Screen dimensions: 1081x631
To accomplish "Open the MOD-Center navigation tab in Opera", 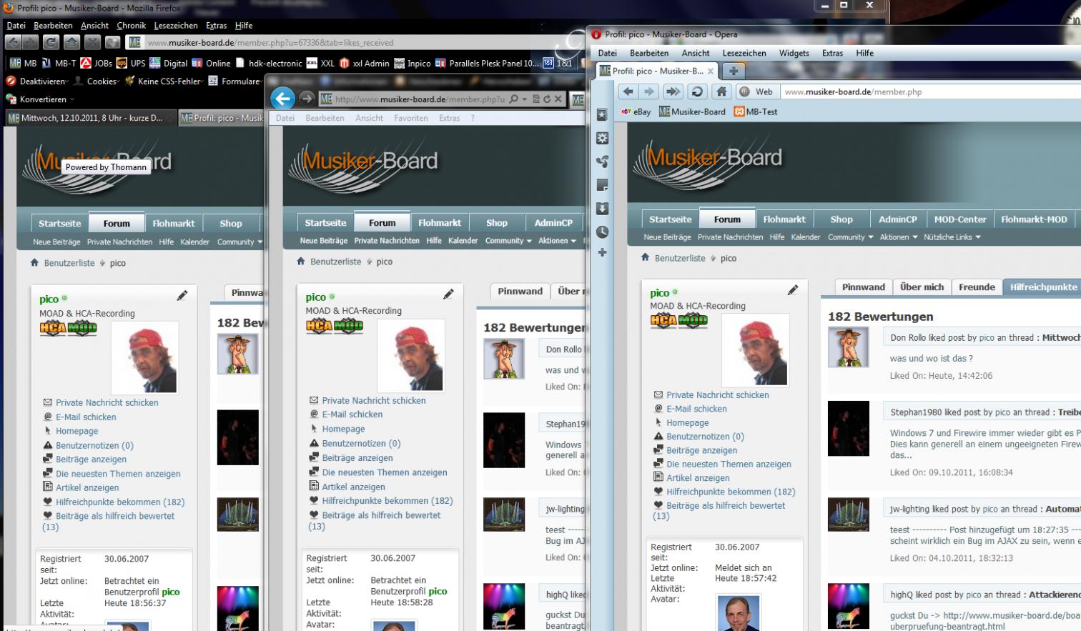I will (x=959, y=219).
